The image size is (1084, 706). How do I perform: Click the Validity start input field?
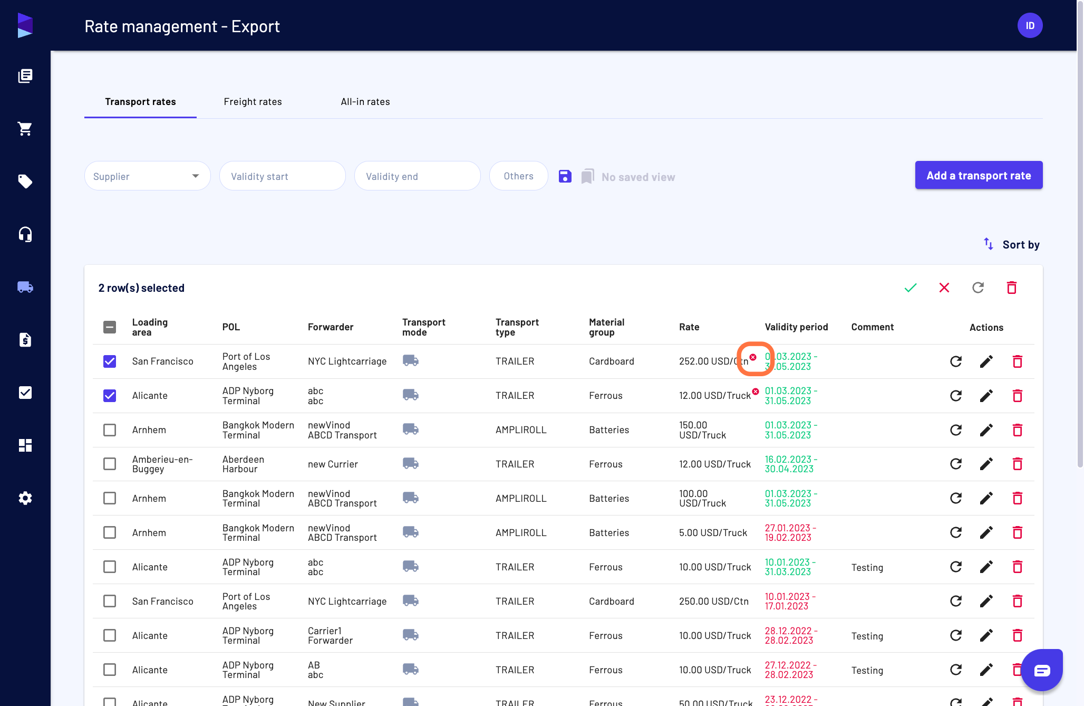pyautogui.click(x=283, y=176)
